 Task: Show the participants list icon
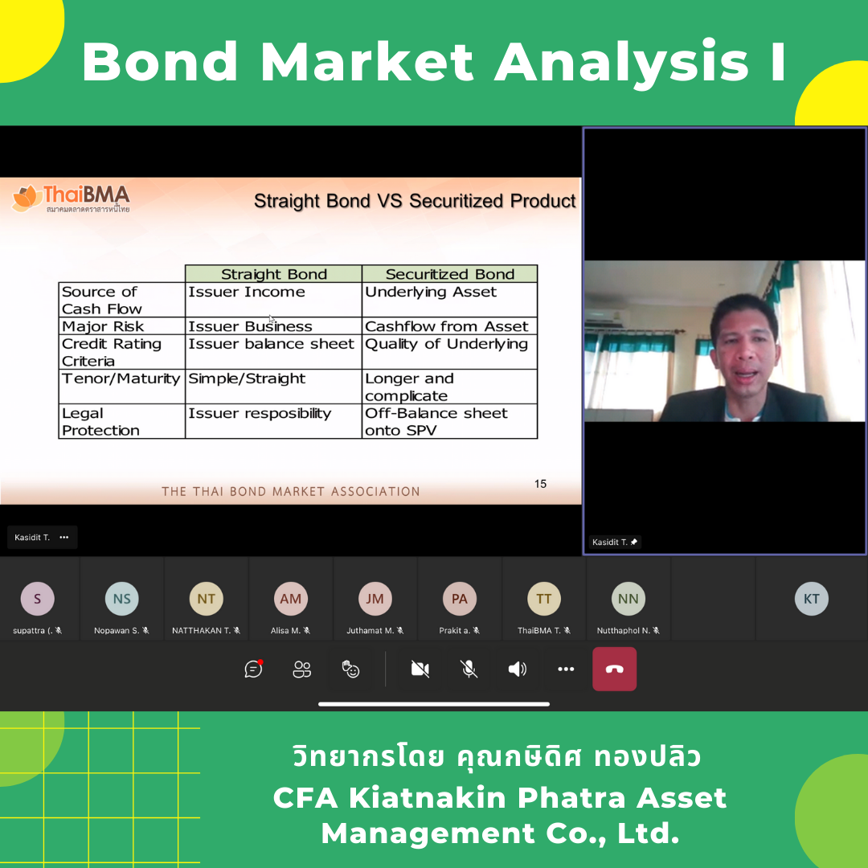(x=302, y=669)
